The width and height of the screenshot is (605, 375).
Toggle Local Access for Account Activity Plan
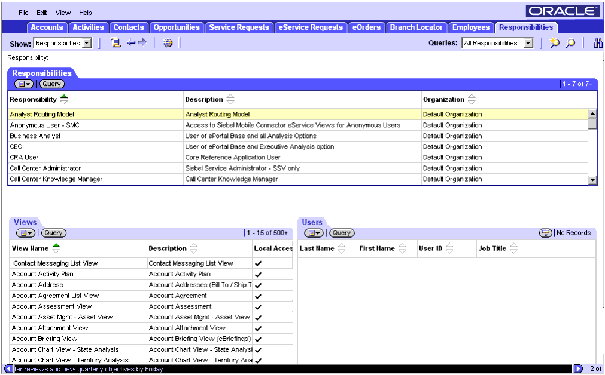(258, 275)
